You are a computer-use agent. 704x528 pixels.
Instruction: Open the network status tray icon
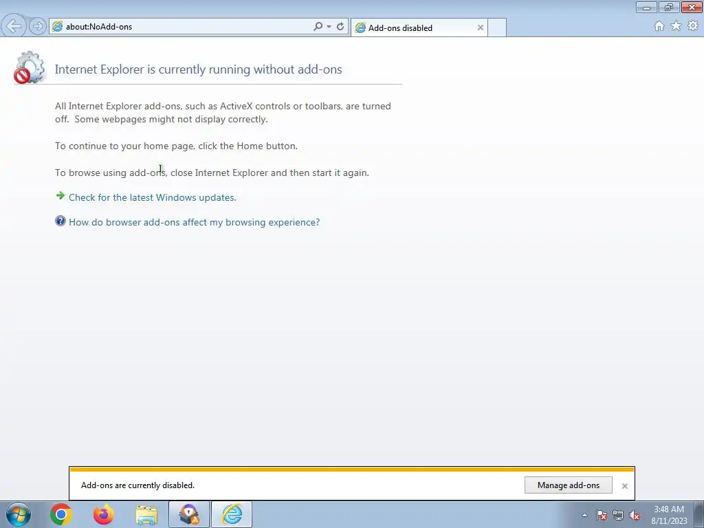(618, 515)
